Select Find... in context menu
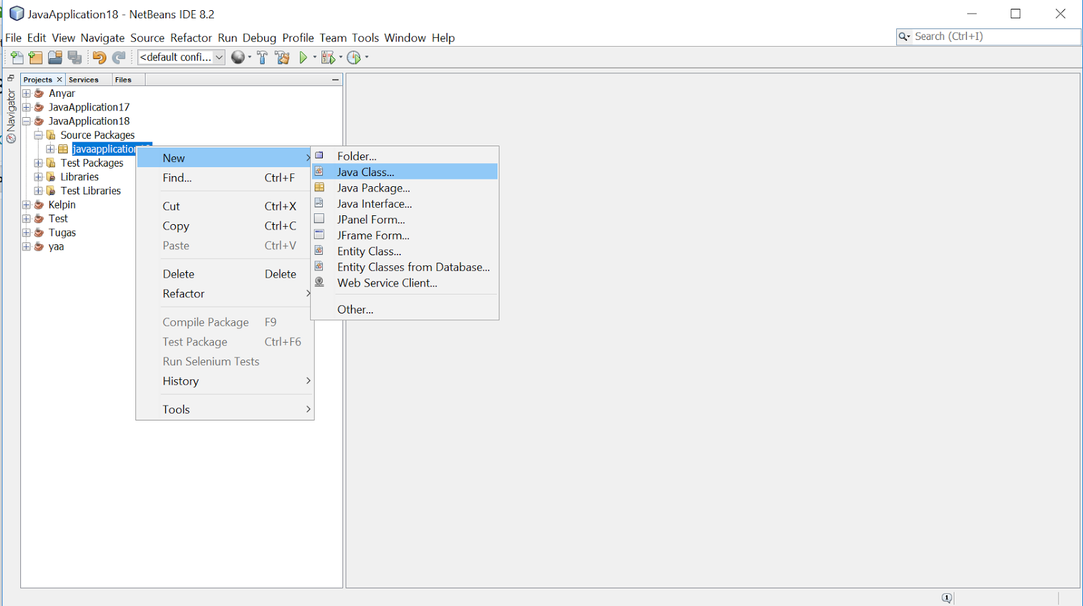1083x606 pixels. pos(225,178)
